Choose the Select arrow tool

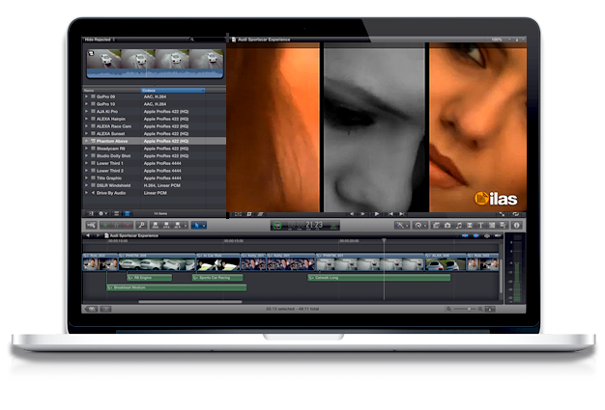click(196, 225)
